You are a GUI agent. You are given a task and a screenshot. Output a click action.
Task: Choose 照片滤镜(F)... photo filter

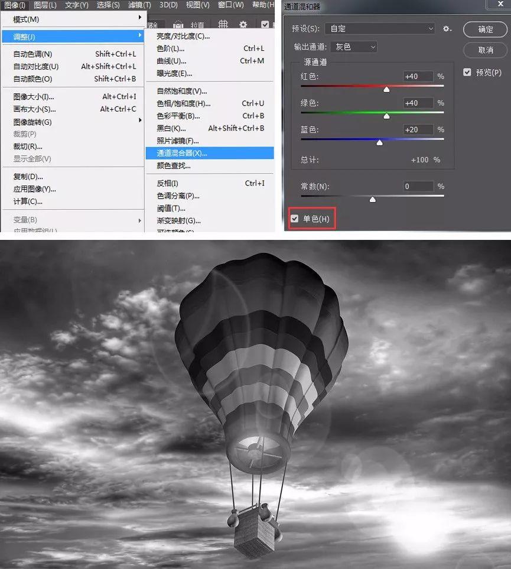tap(210, 141)
